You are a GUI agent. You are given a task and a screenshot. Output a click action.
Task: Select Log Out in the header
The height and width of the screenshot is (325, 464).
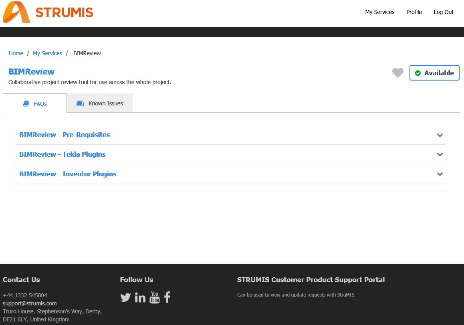(x=444, y=12)
